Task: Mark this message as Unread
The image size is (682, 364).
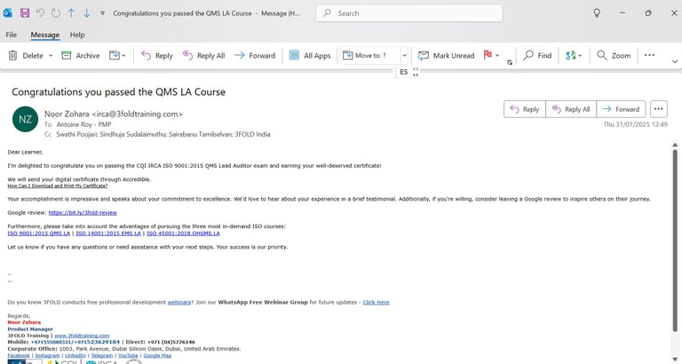Action: coord(447,56)
